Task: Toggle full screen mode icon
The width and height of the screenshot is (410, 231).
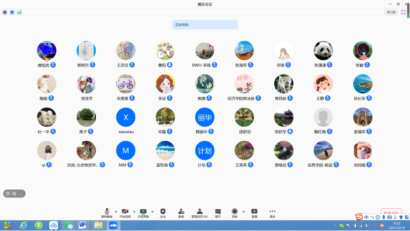Action: tap(403, 12)
